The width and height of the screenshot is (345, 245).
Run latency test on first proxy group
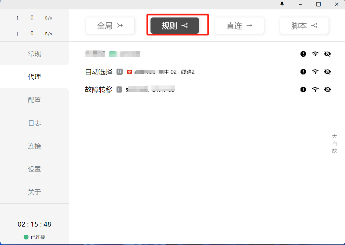pos(315,54)
